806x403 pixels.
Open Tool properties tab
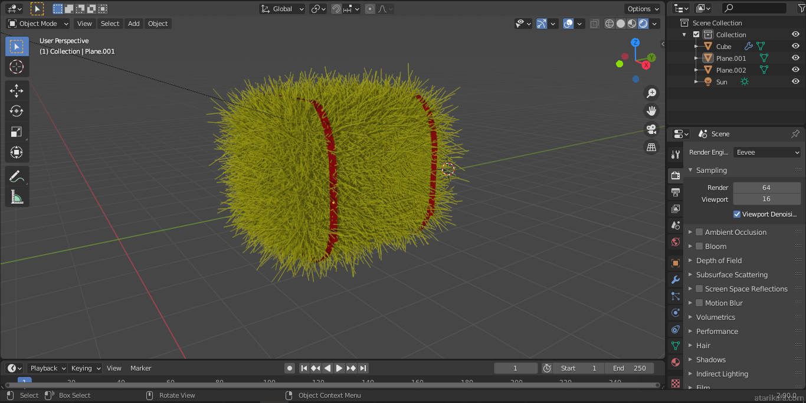(676, 155)
